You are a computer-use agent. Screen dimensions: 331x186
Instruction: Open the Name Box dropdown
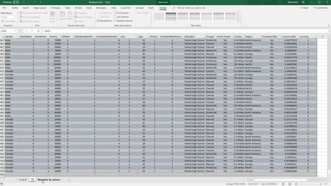[16, 31]
